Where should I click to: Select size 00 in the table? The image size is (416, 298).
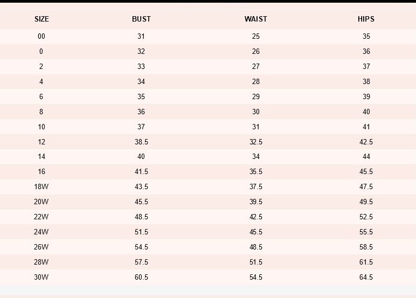click(41, 36)
